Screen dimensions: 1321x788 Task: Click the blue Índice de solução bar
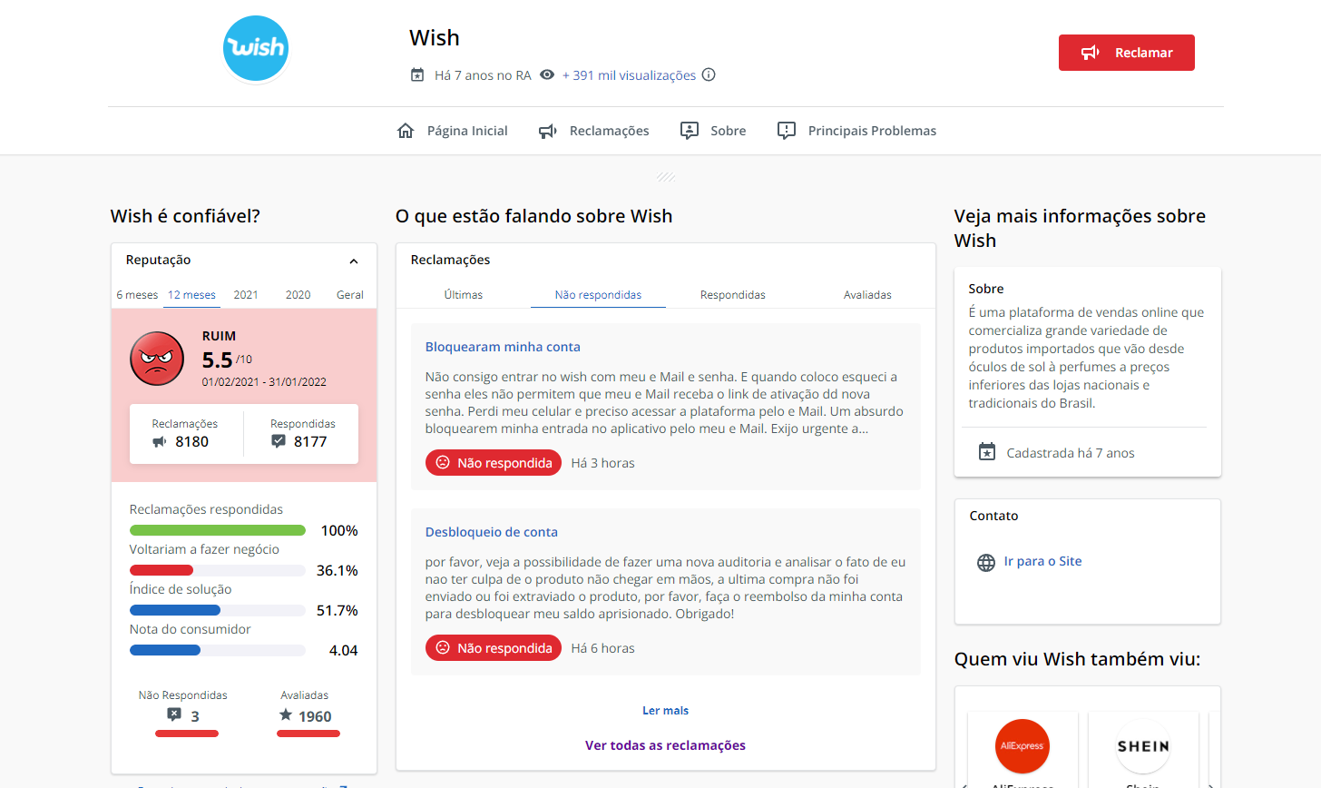[x=175, y=610]
